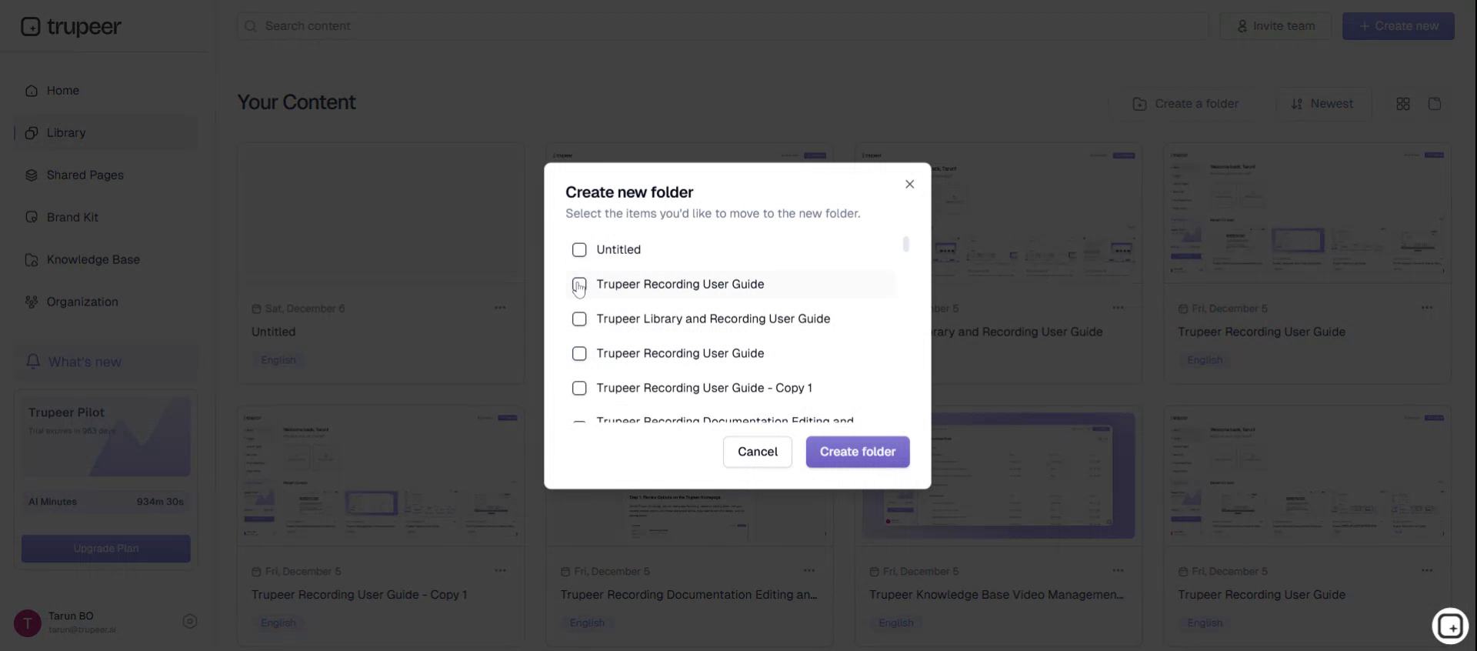Click Trupeer Recording User Guide - Copy 1 title

point(359,595)
